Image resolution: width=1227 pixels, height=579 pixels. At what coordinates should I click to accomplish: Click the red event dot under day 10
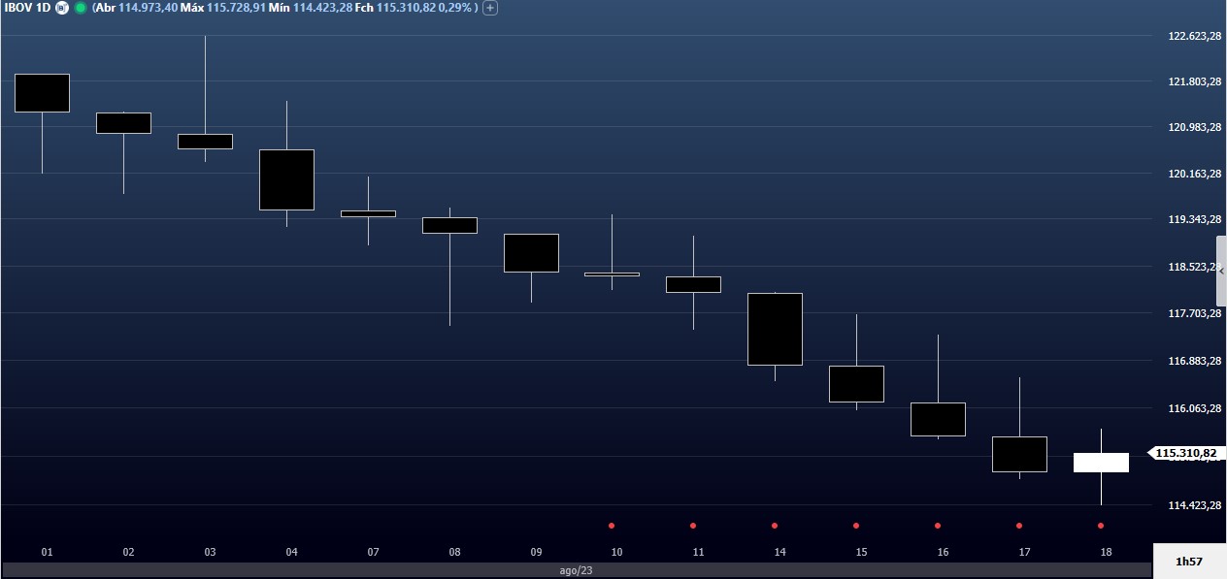pos(612,526)
